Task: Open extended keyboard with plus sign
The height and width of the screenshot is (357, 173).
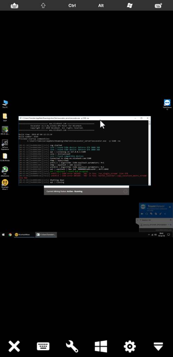Action: pyautogui.click(x=158, y=6)
